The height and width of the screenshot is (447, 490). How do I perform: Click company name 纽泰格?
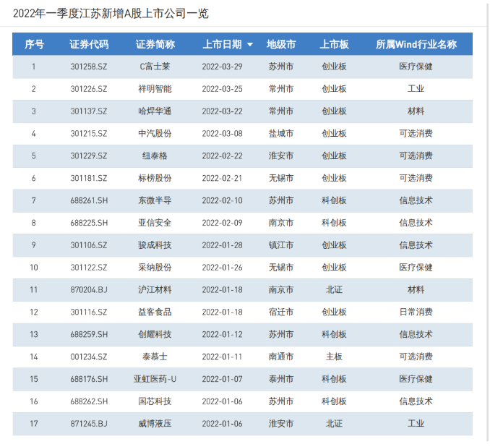(155, 156)
